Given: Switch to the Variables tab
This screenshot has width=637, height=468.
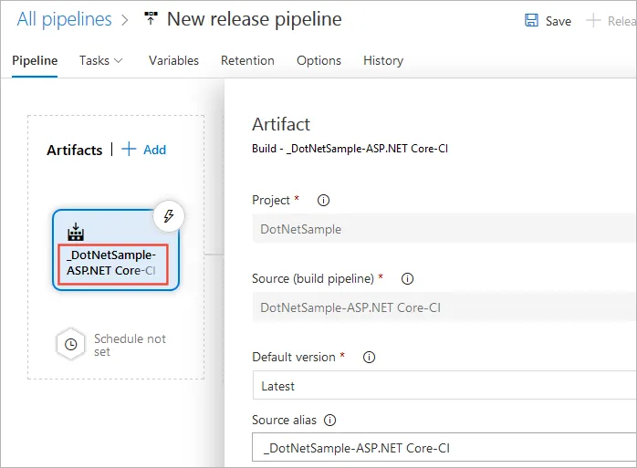Looking at the screenshot, I should (173, 61).
